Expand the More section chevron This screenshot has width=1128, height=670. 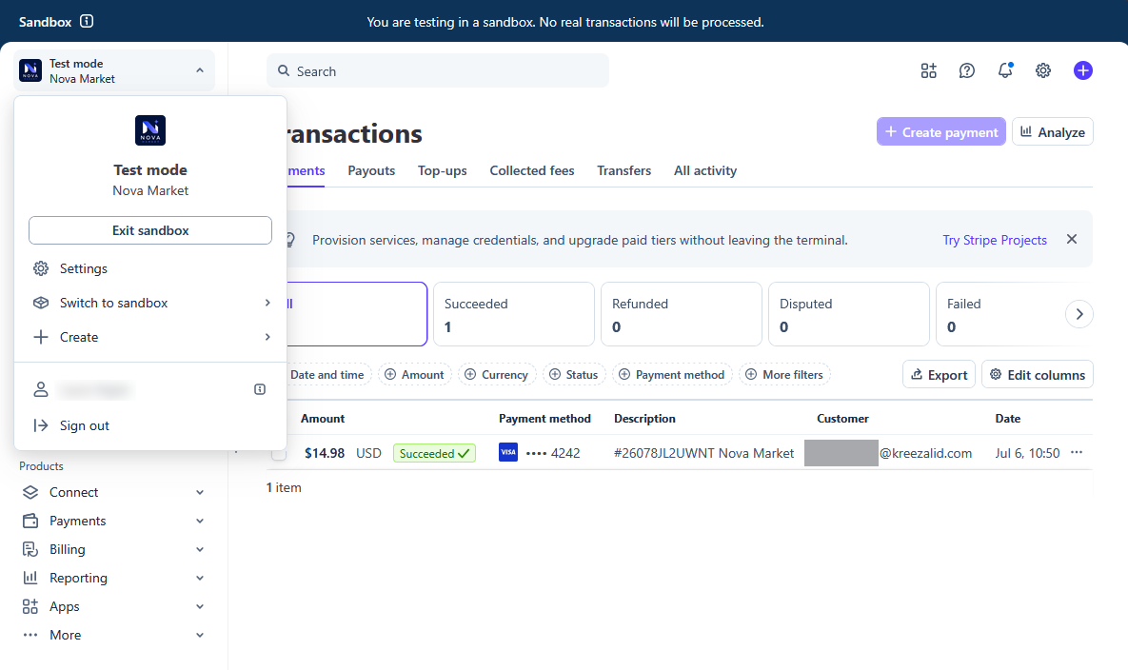[200, 635]
